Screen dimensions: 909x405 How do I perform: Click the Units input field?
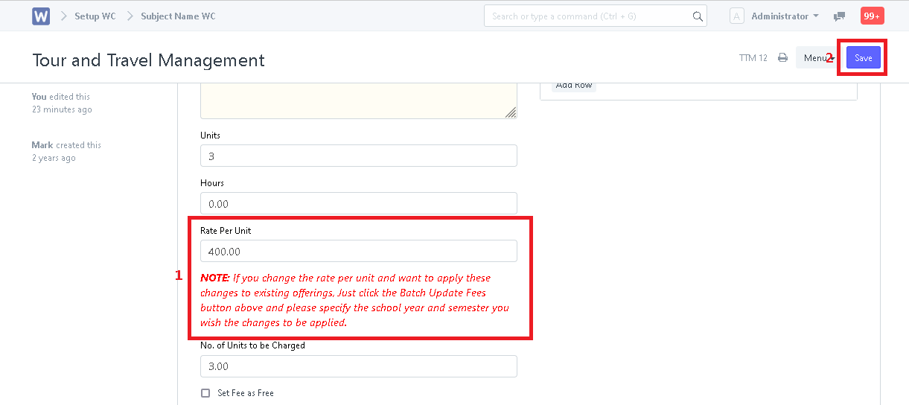358,156
